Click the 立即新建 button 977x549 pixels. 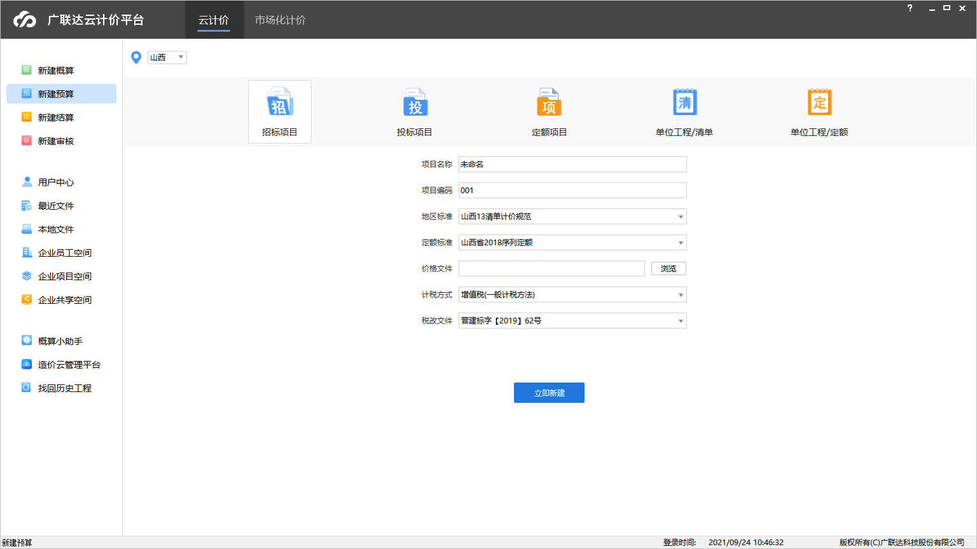click(x=549, y=393)
